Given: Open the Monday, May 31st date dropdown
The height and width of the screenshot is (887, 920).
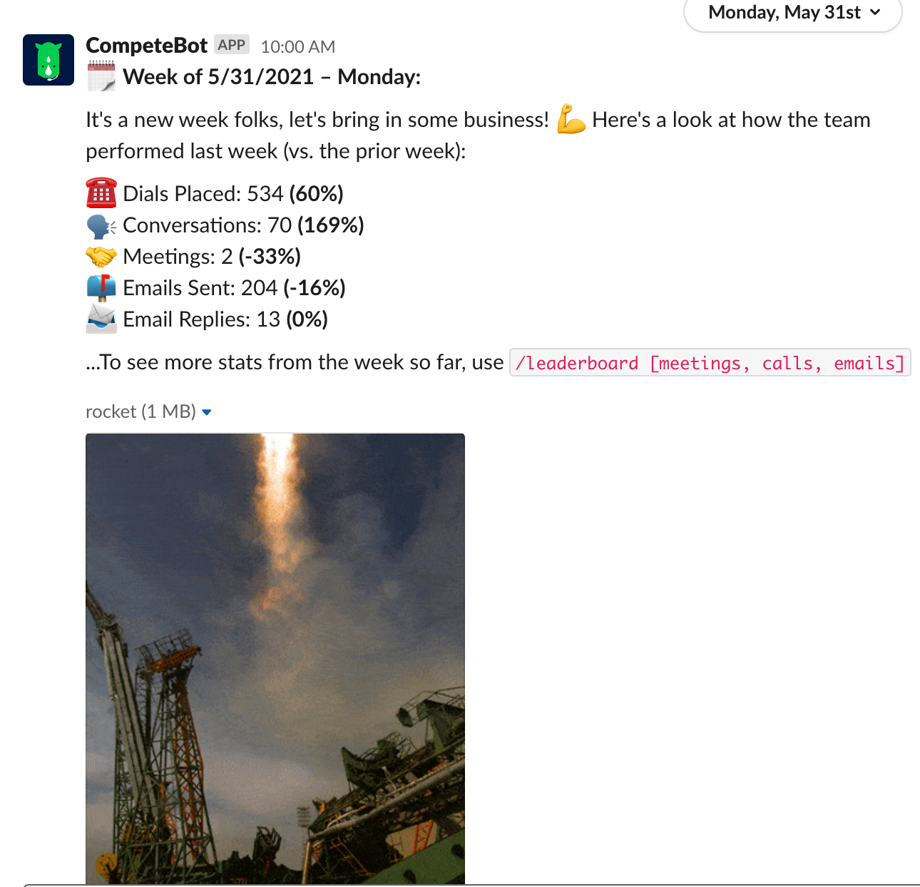Looking at the screenshot, I should point(793,13).
